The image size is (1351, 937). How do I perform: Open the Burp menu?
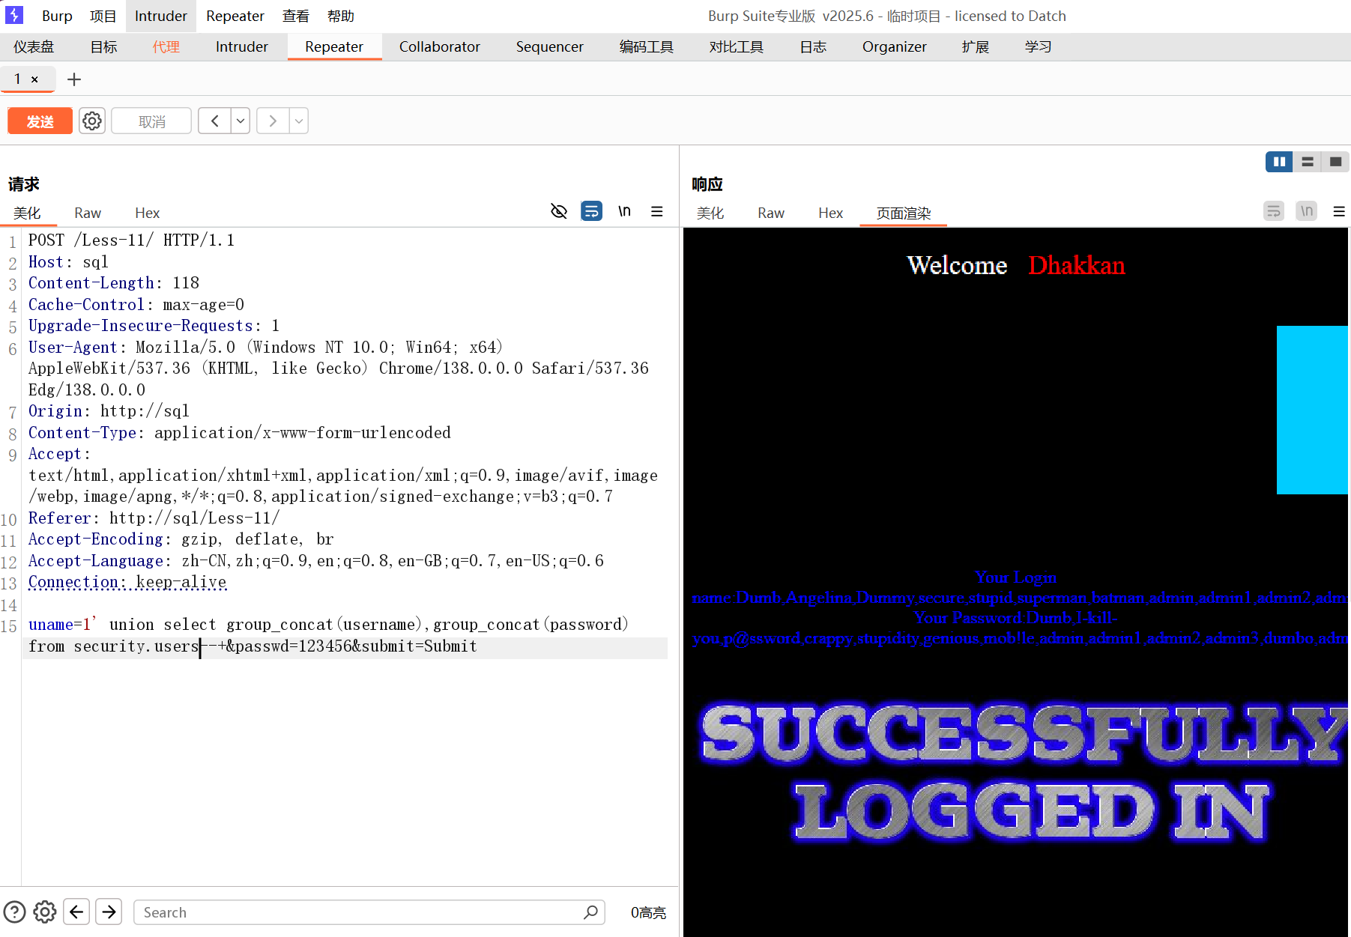[x=57, y=16]
